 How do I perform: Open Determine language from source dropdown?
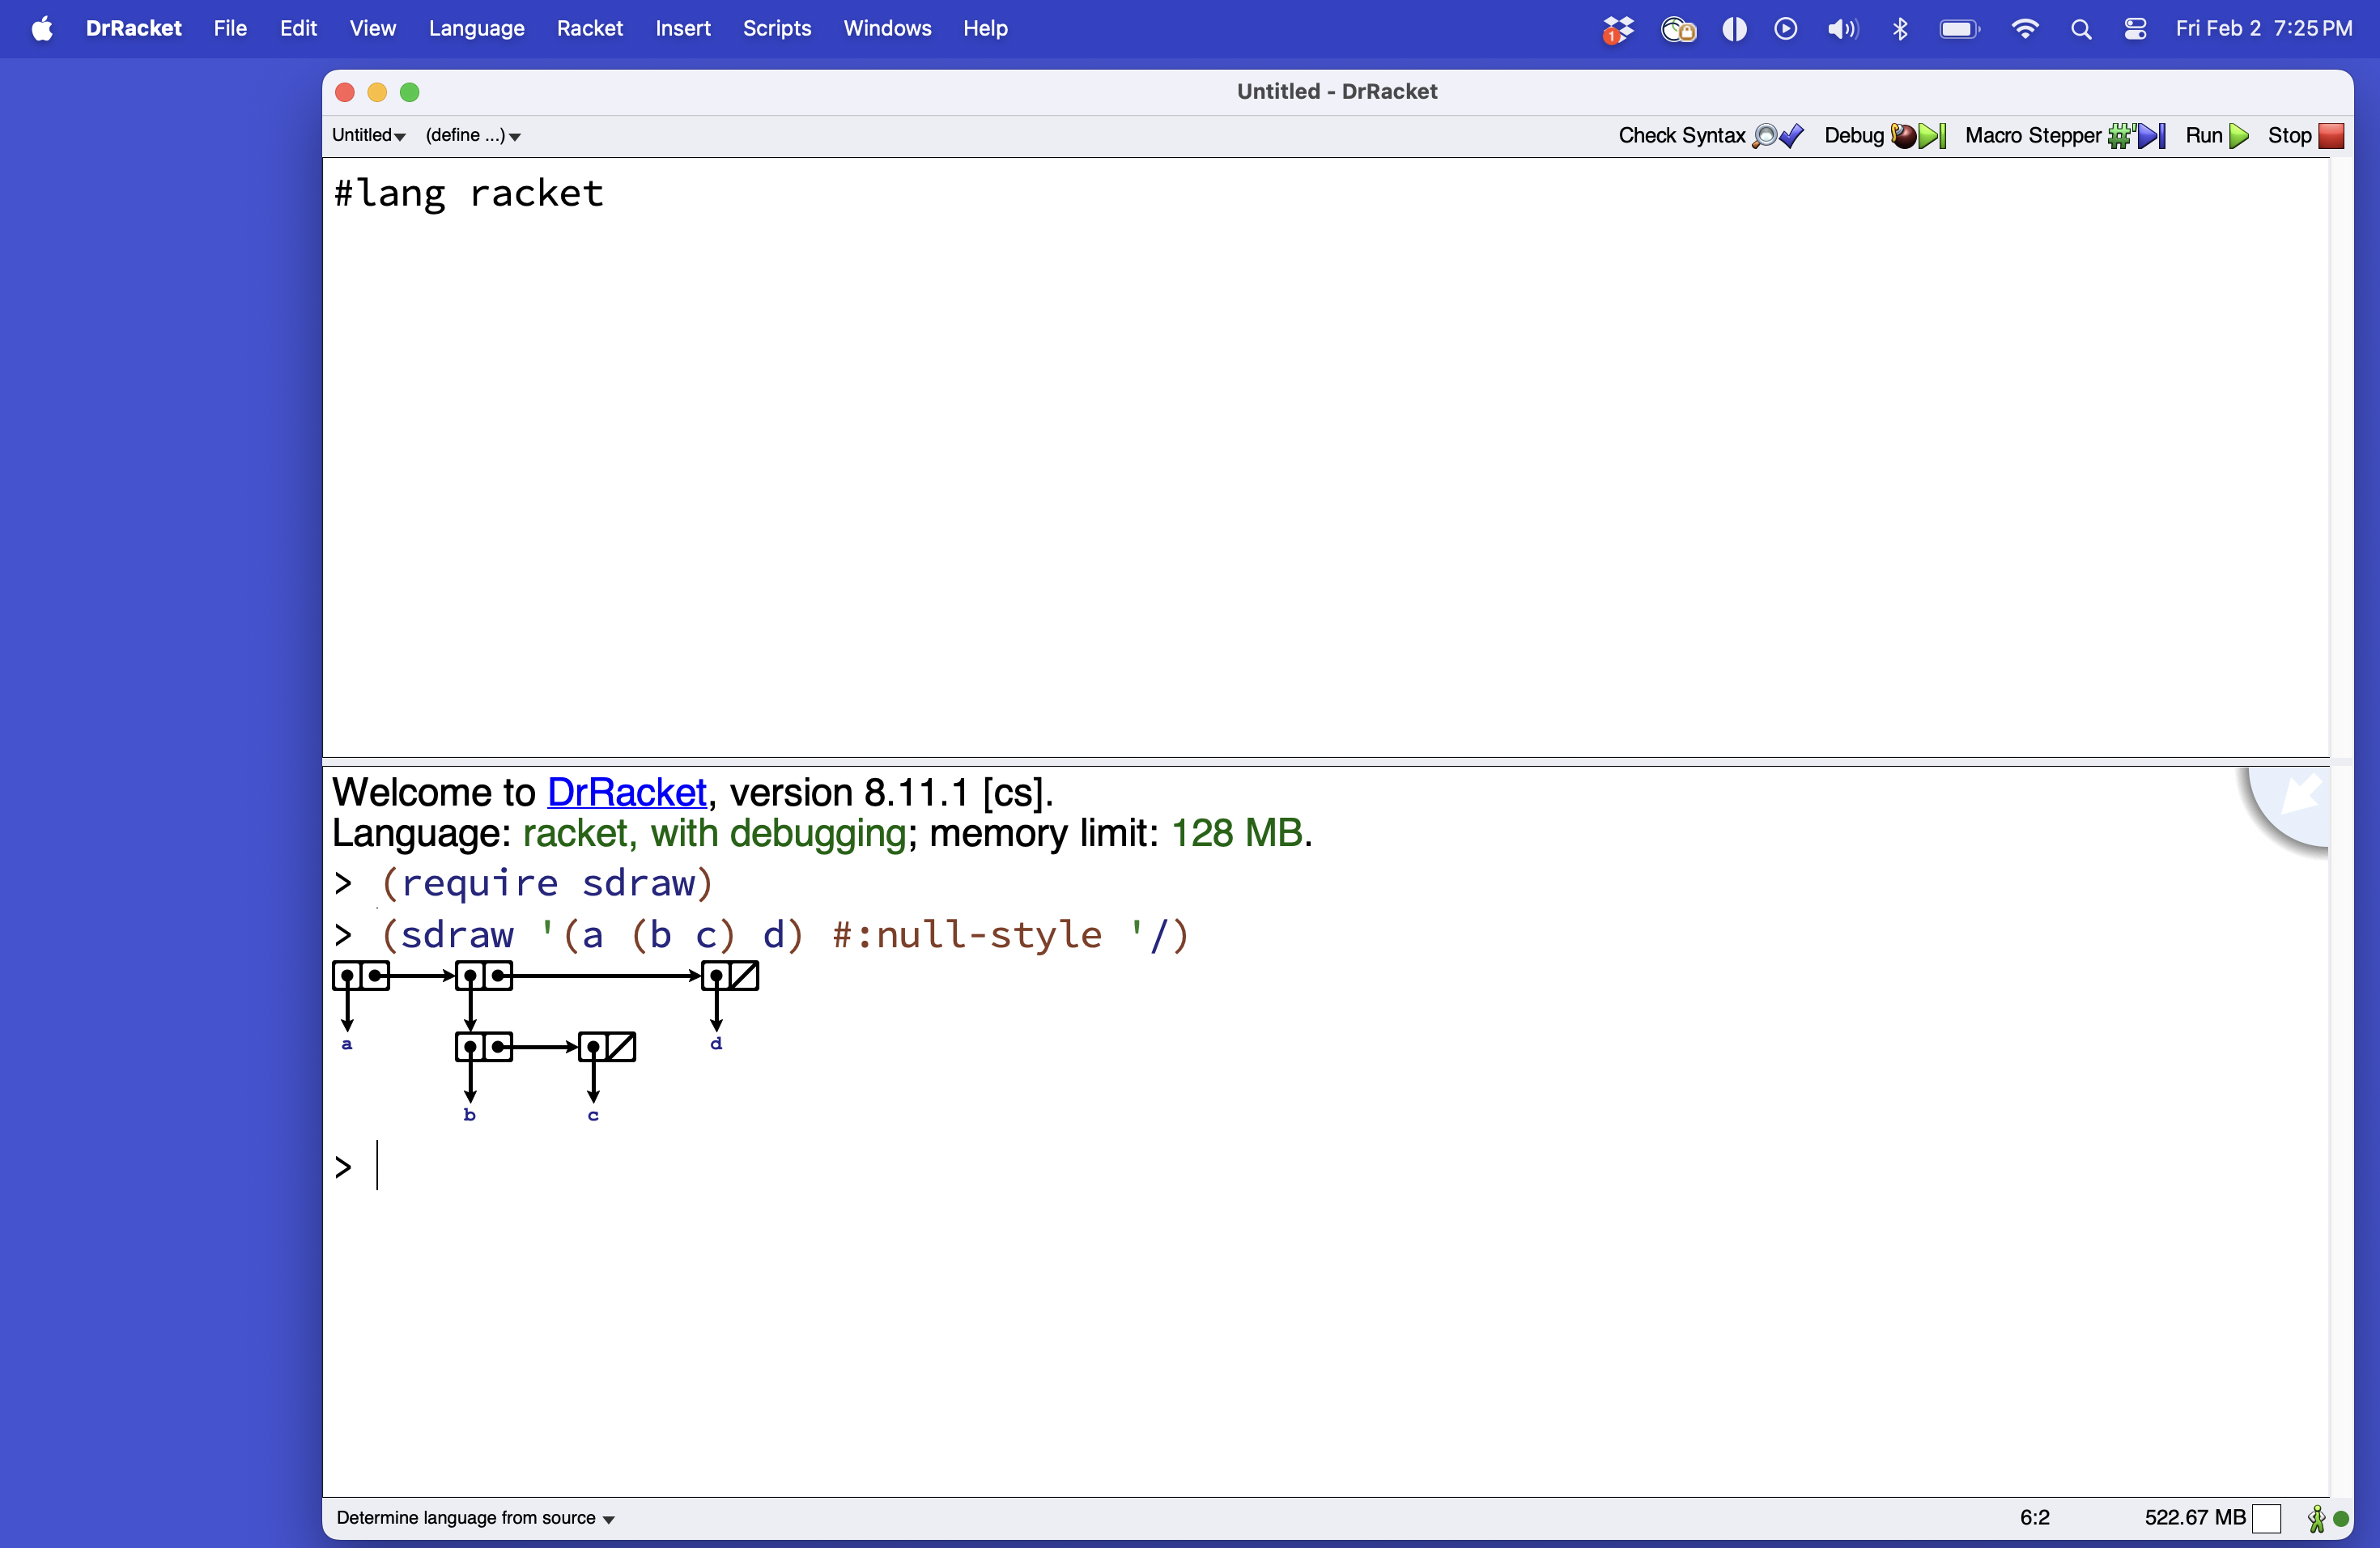[475, 1518]
